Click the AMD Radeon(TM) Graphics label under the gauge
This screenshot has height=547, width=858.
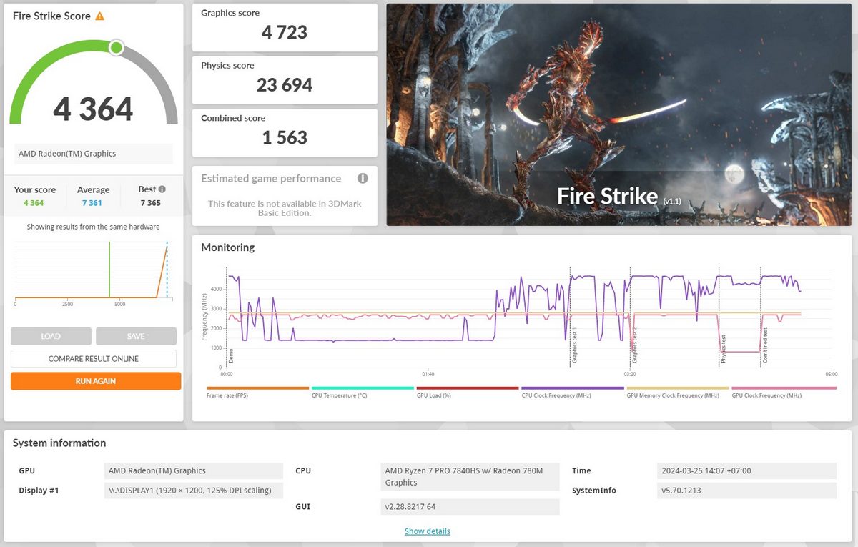pos(94,154)
